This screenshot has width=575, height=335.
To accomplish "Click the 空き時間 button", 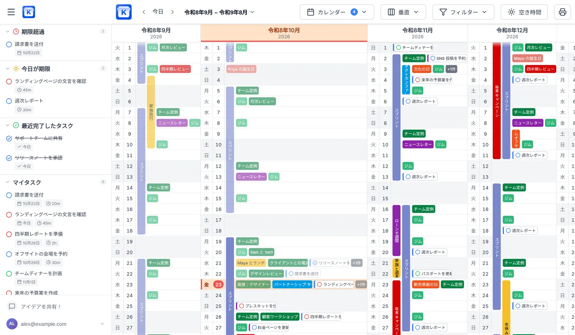I will coord(524,12).
